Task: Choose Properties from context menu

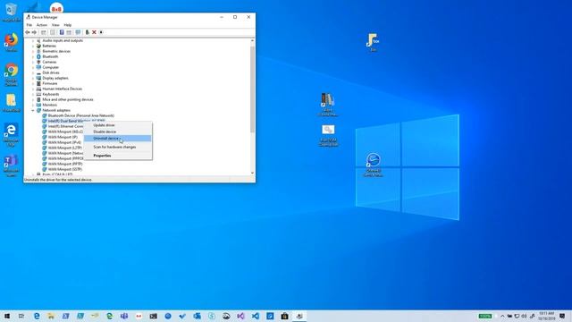Action: pos(117,156)
